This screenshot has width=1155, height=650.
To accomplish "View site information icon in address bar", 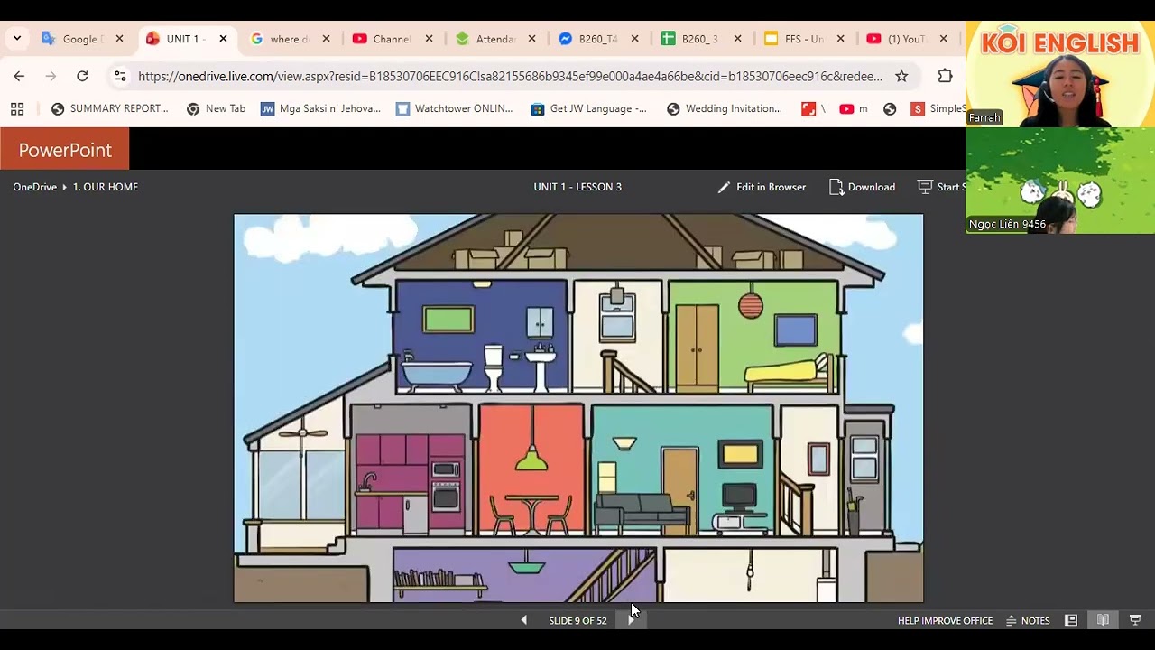I will click(120, 76).
